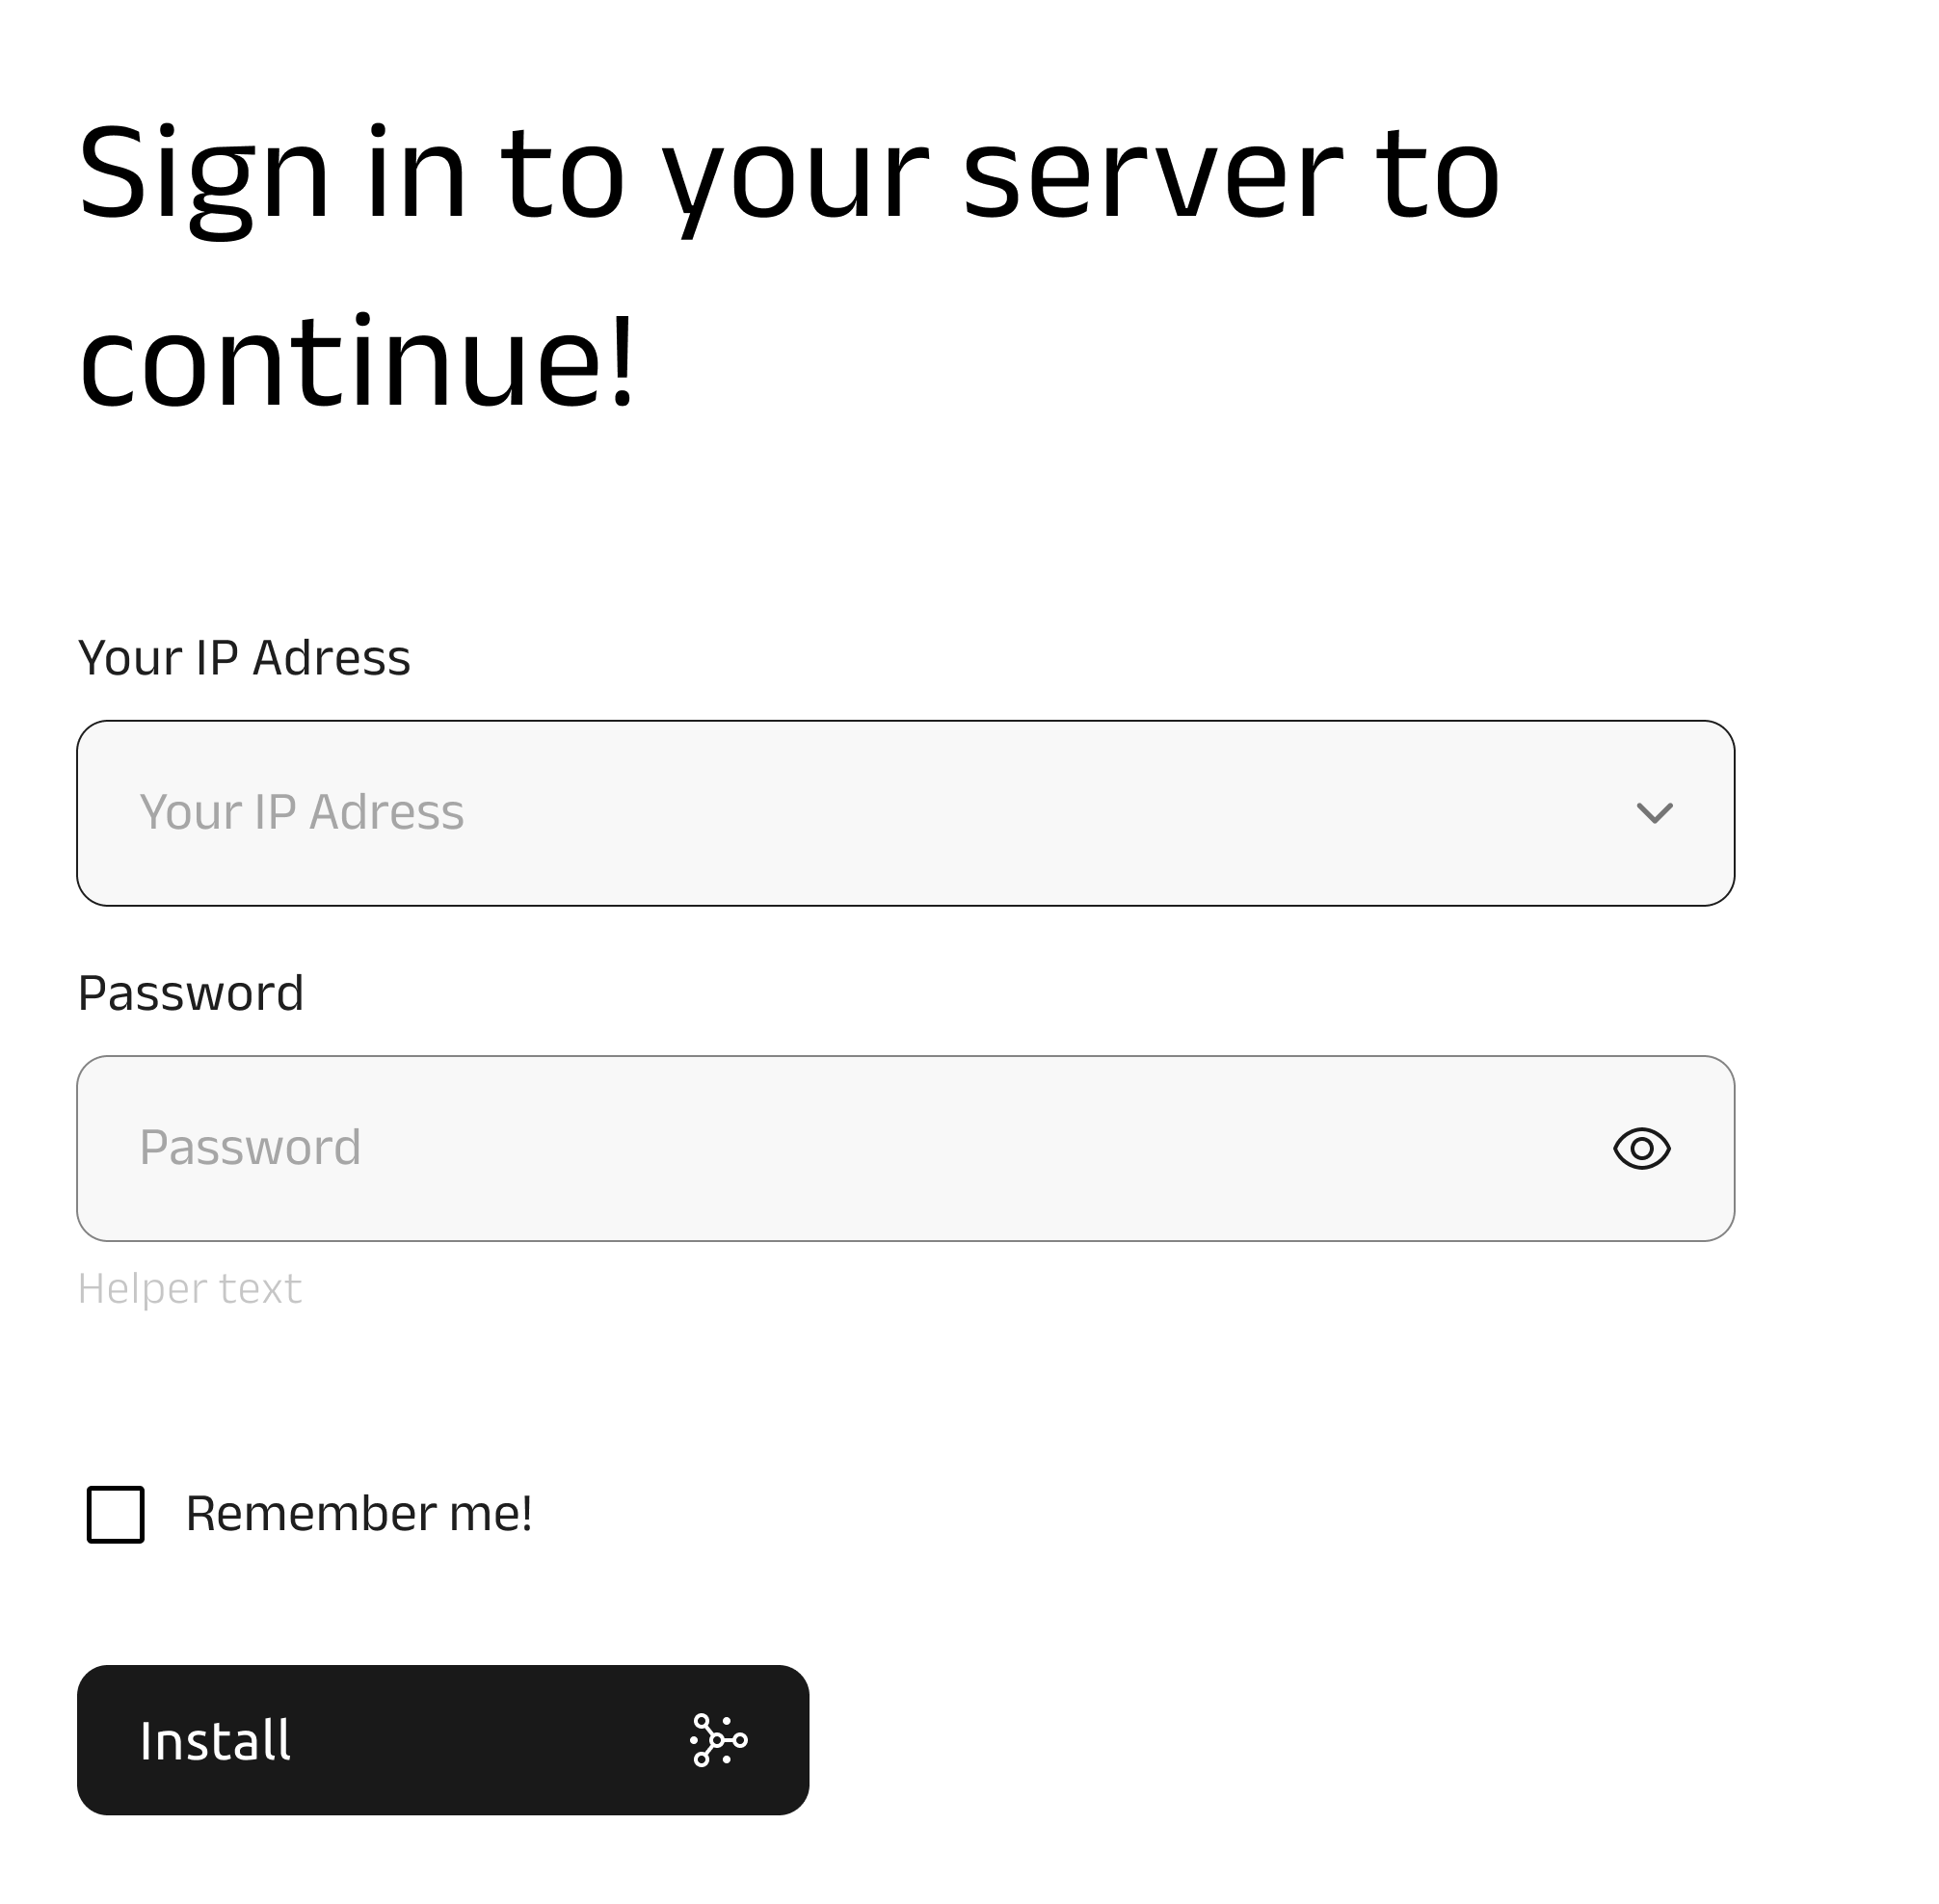Click the Helper text below the Password field
Screen dimensions: 1939x1904
[190, 1288]
